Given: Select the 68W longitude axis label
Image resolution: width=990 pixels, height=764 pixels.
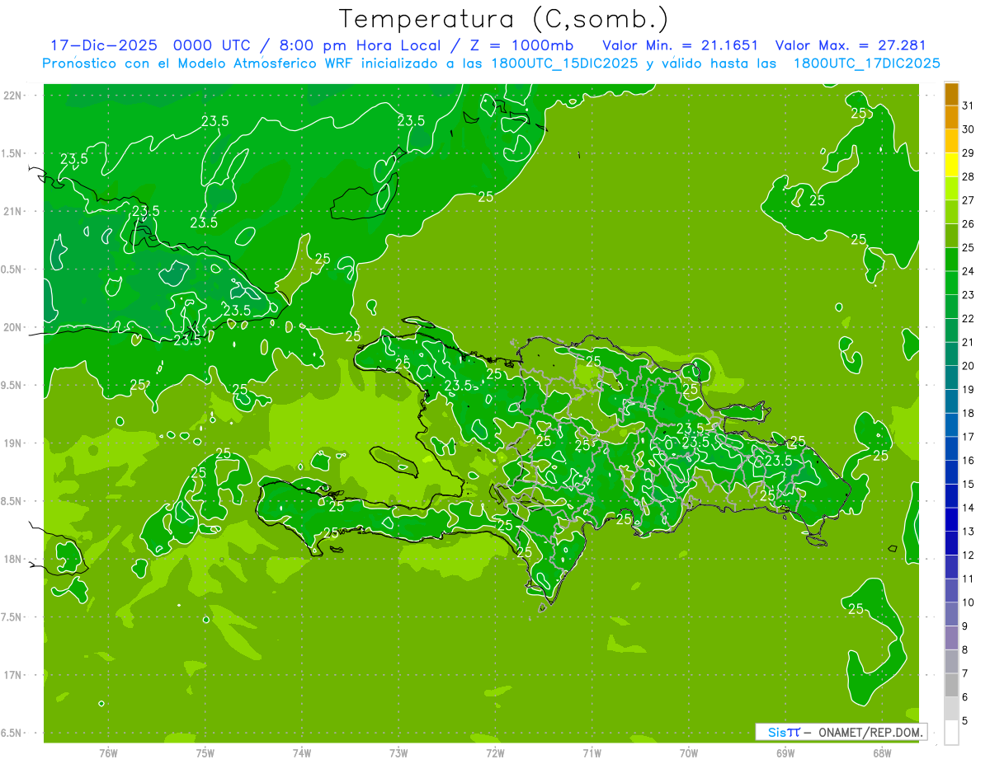Looking at the screenshot, I should pos(882,753).
